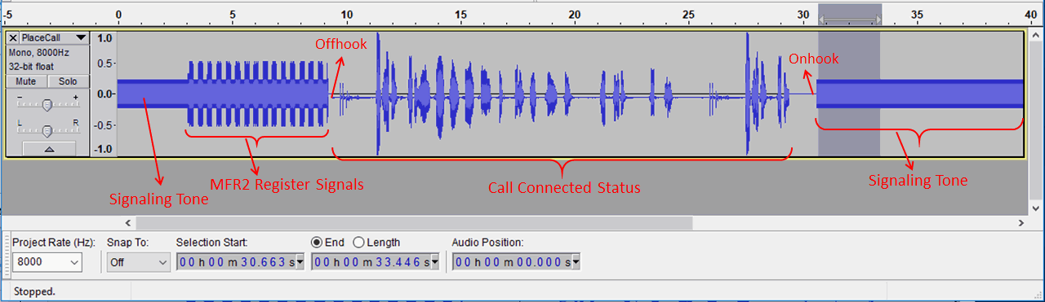Open the Snap To dropdown

tap(137, 262)
